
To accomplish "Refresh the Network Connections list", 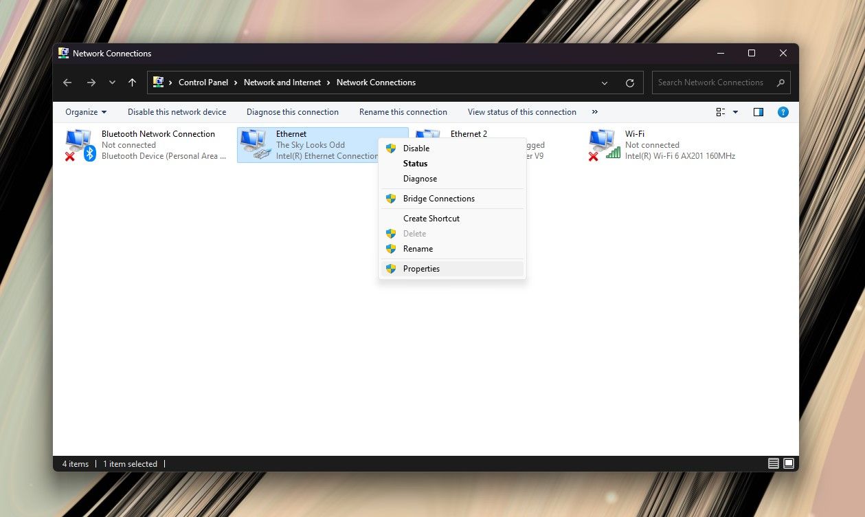I will click(629, 82).
